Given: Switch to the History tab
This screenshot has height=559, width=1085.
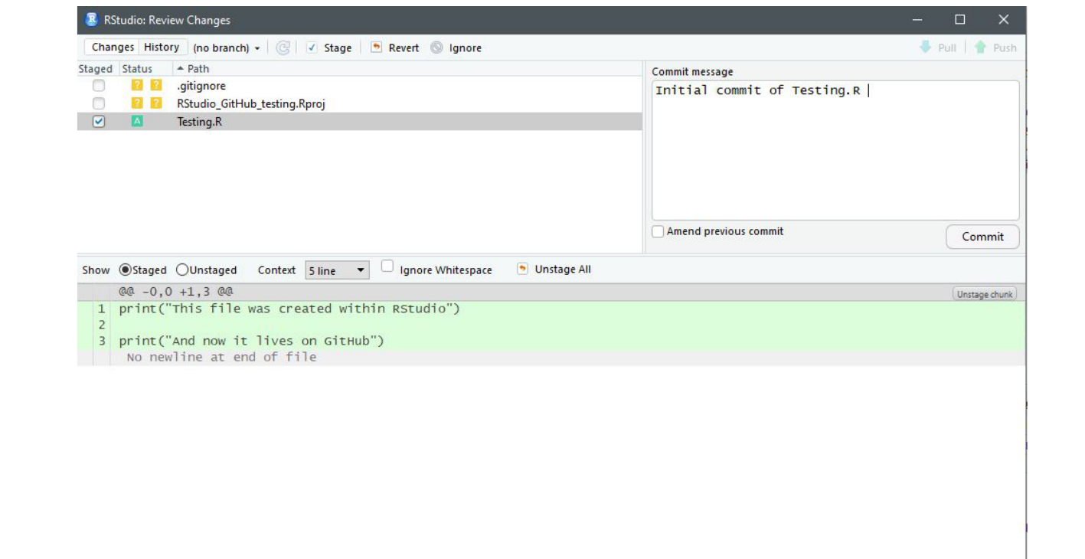Looking at the screenshot, I should 162,47.
